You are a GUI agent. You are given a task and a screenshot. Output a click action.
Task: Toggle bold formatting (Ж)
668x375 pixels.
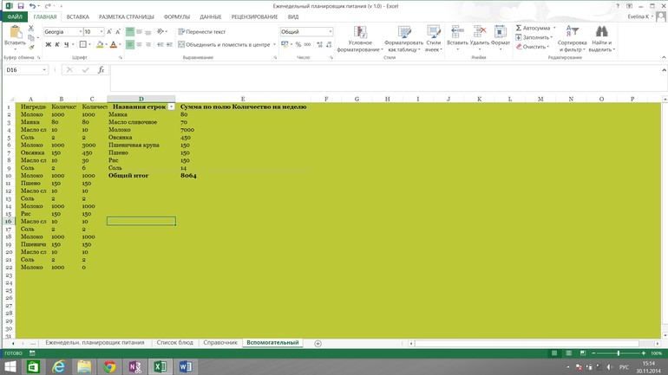coord(49,45)
